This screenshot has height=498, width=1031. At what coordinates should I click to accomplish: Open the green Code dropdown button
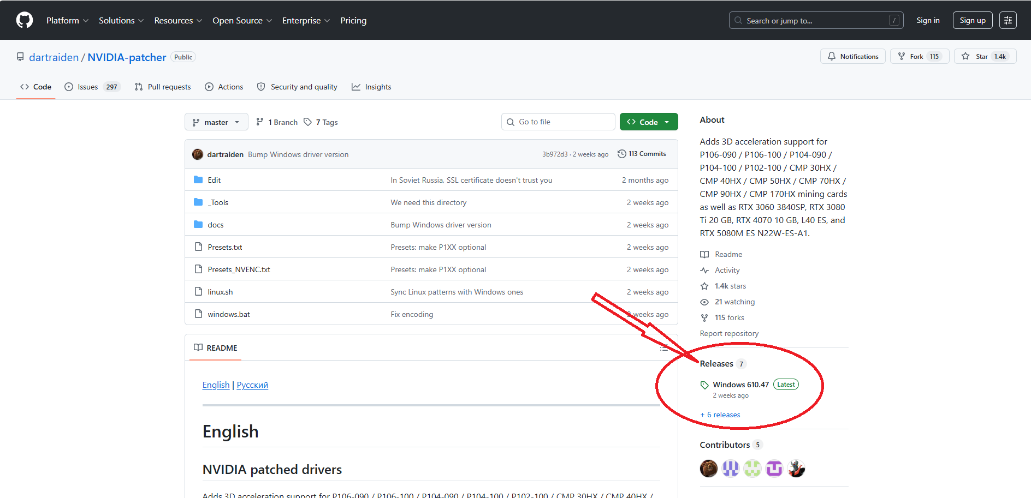click(x=649, y=122)
